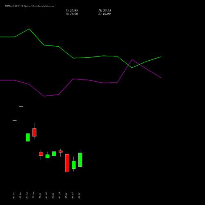Click the close value C: 25.95
Viewport: 205px width, 205px height.
(x=72, y=11)
